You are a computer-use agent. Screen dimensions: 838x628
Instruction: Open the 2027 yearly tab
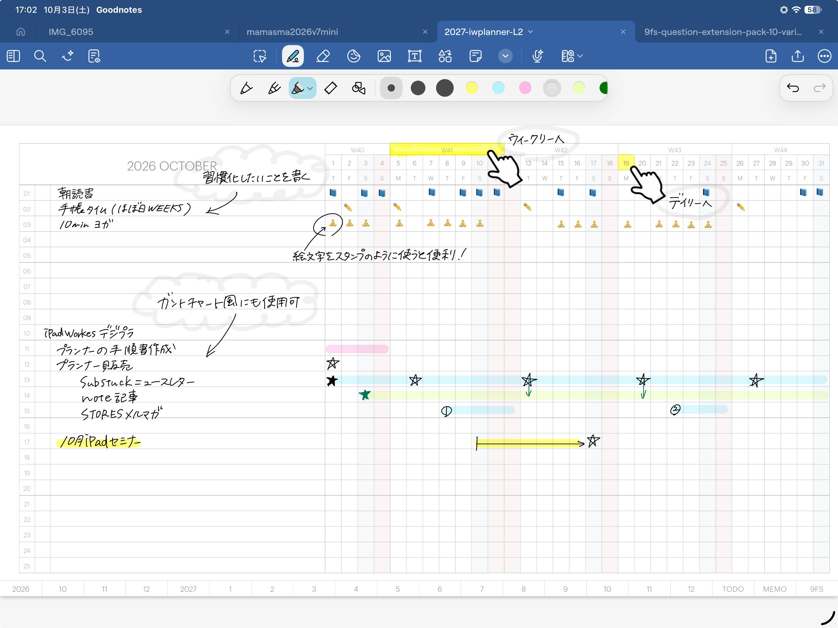tap(188, 589)
